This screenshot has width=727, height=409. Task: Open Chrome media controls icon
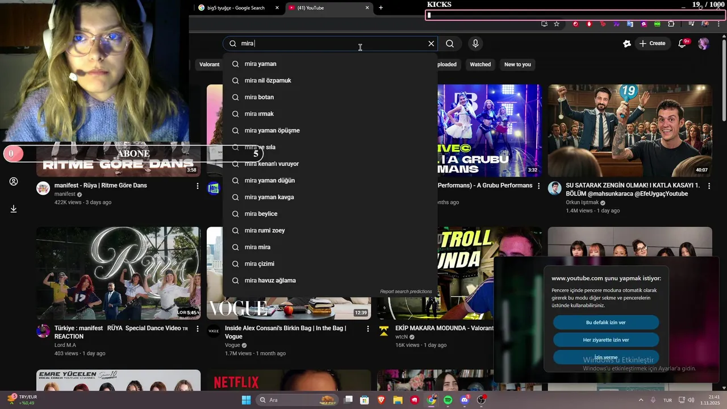[691, 24]
